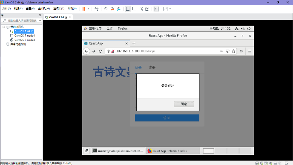
Task: Bookmark this page with star icon
Action: (233, 51)
